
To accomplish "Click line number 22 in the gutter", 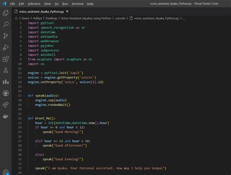I will (19, 118).
